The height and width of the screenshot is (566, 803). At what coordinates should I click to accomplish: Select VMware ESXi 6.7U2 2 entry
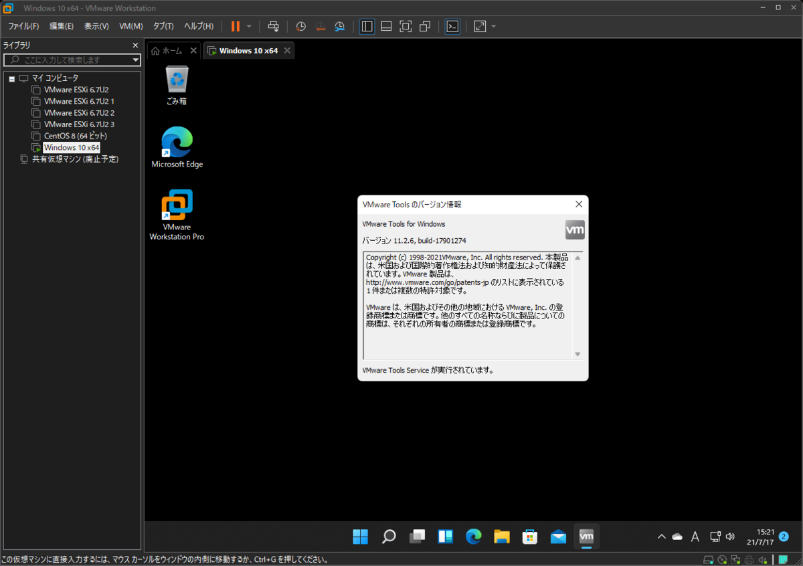79,112
